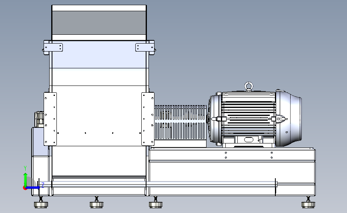Select the motor base frame's upper rail with bolts
This screenshot has width=347, height=213.
tap(232, 155)
